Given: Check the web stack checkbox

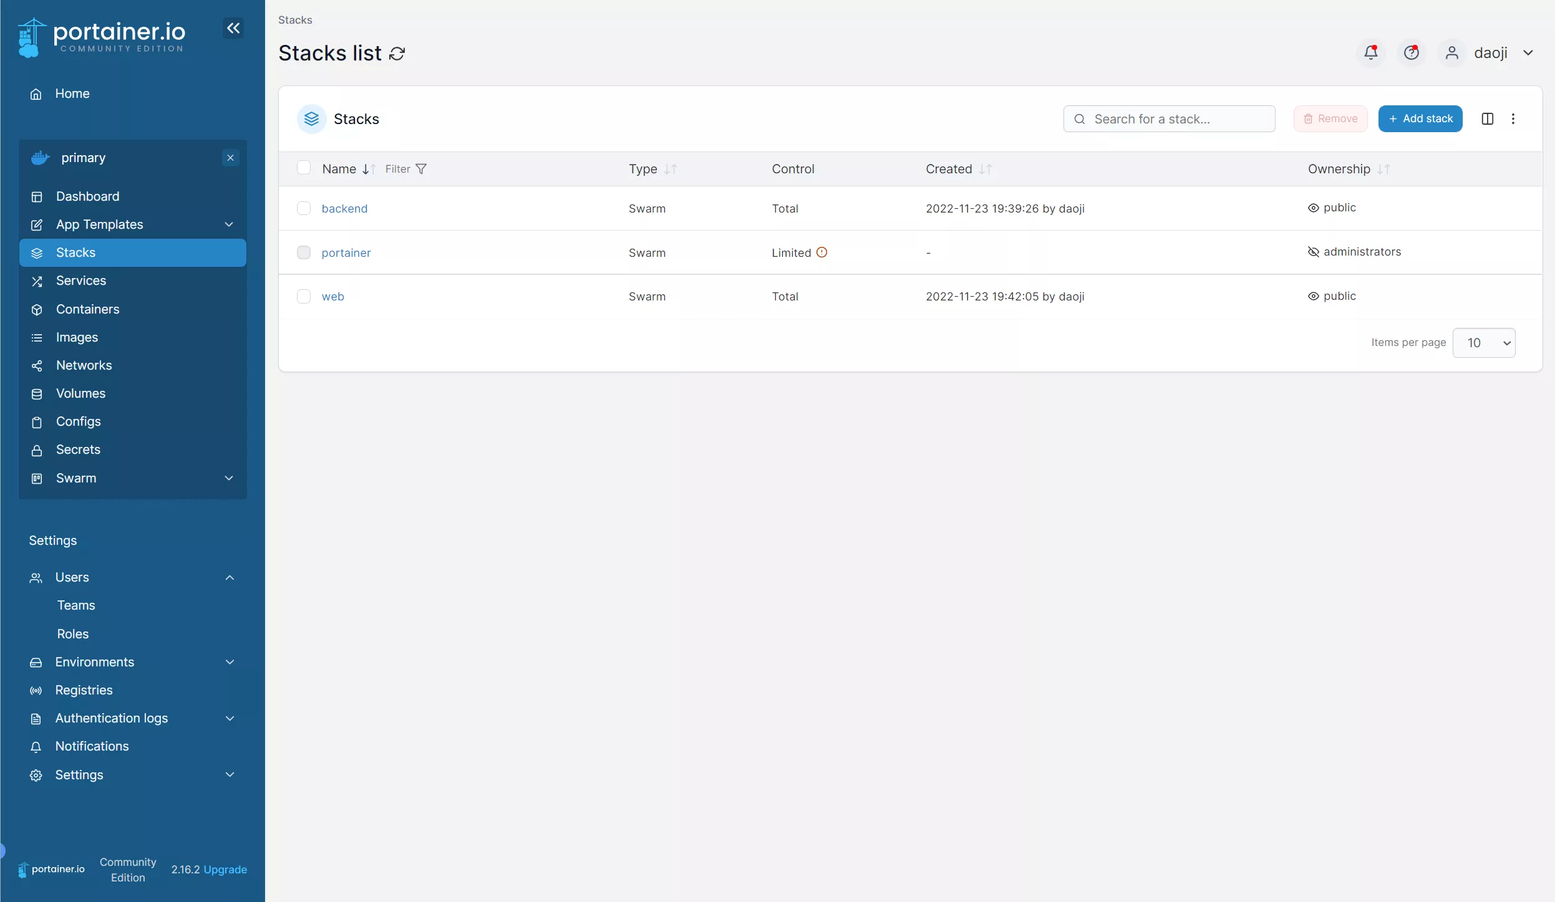Looking at the screenshot, I should (x=304, y=297).
